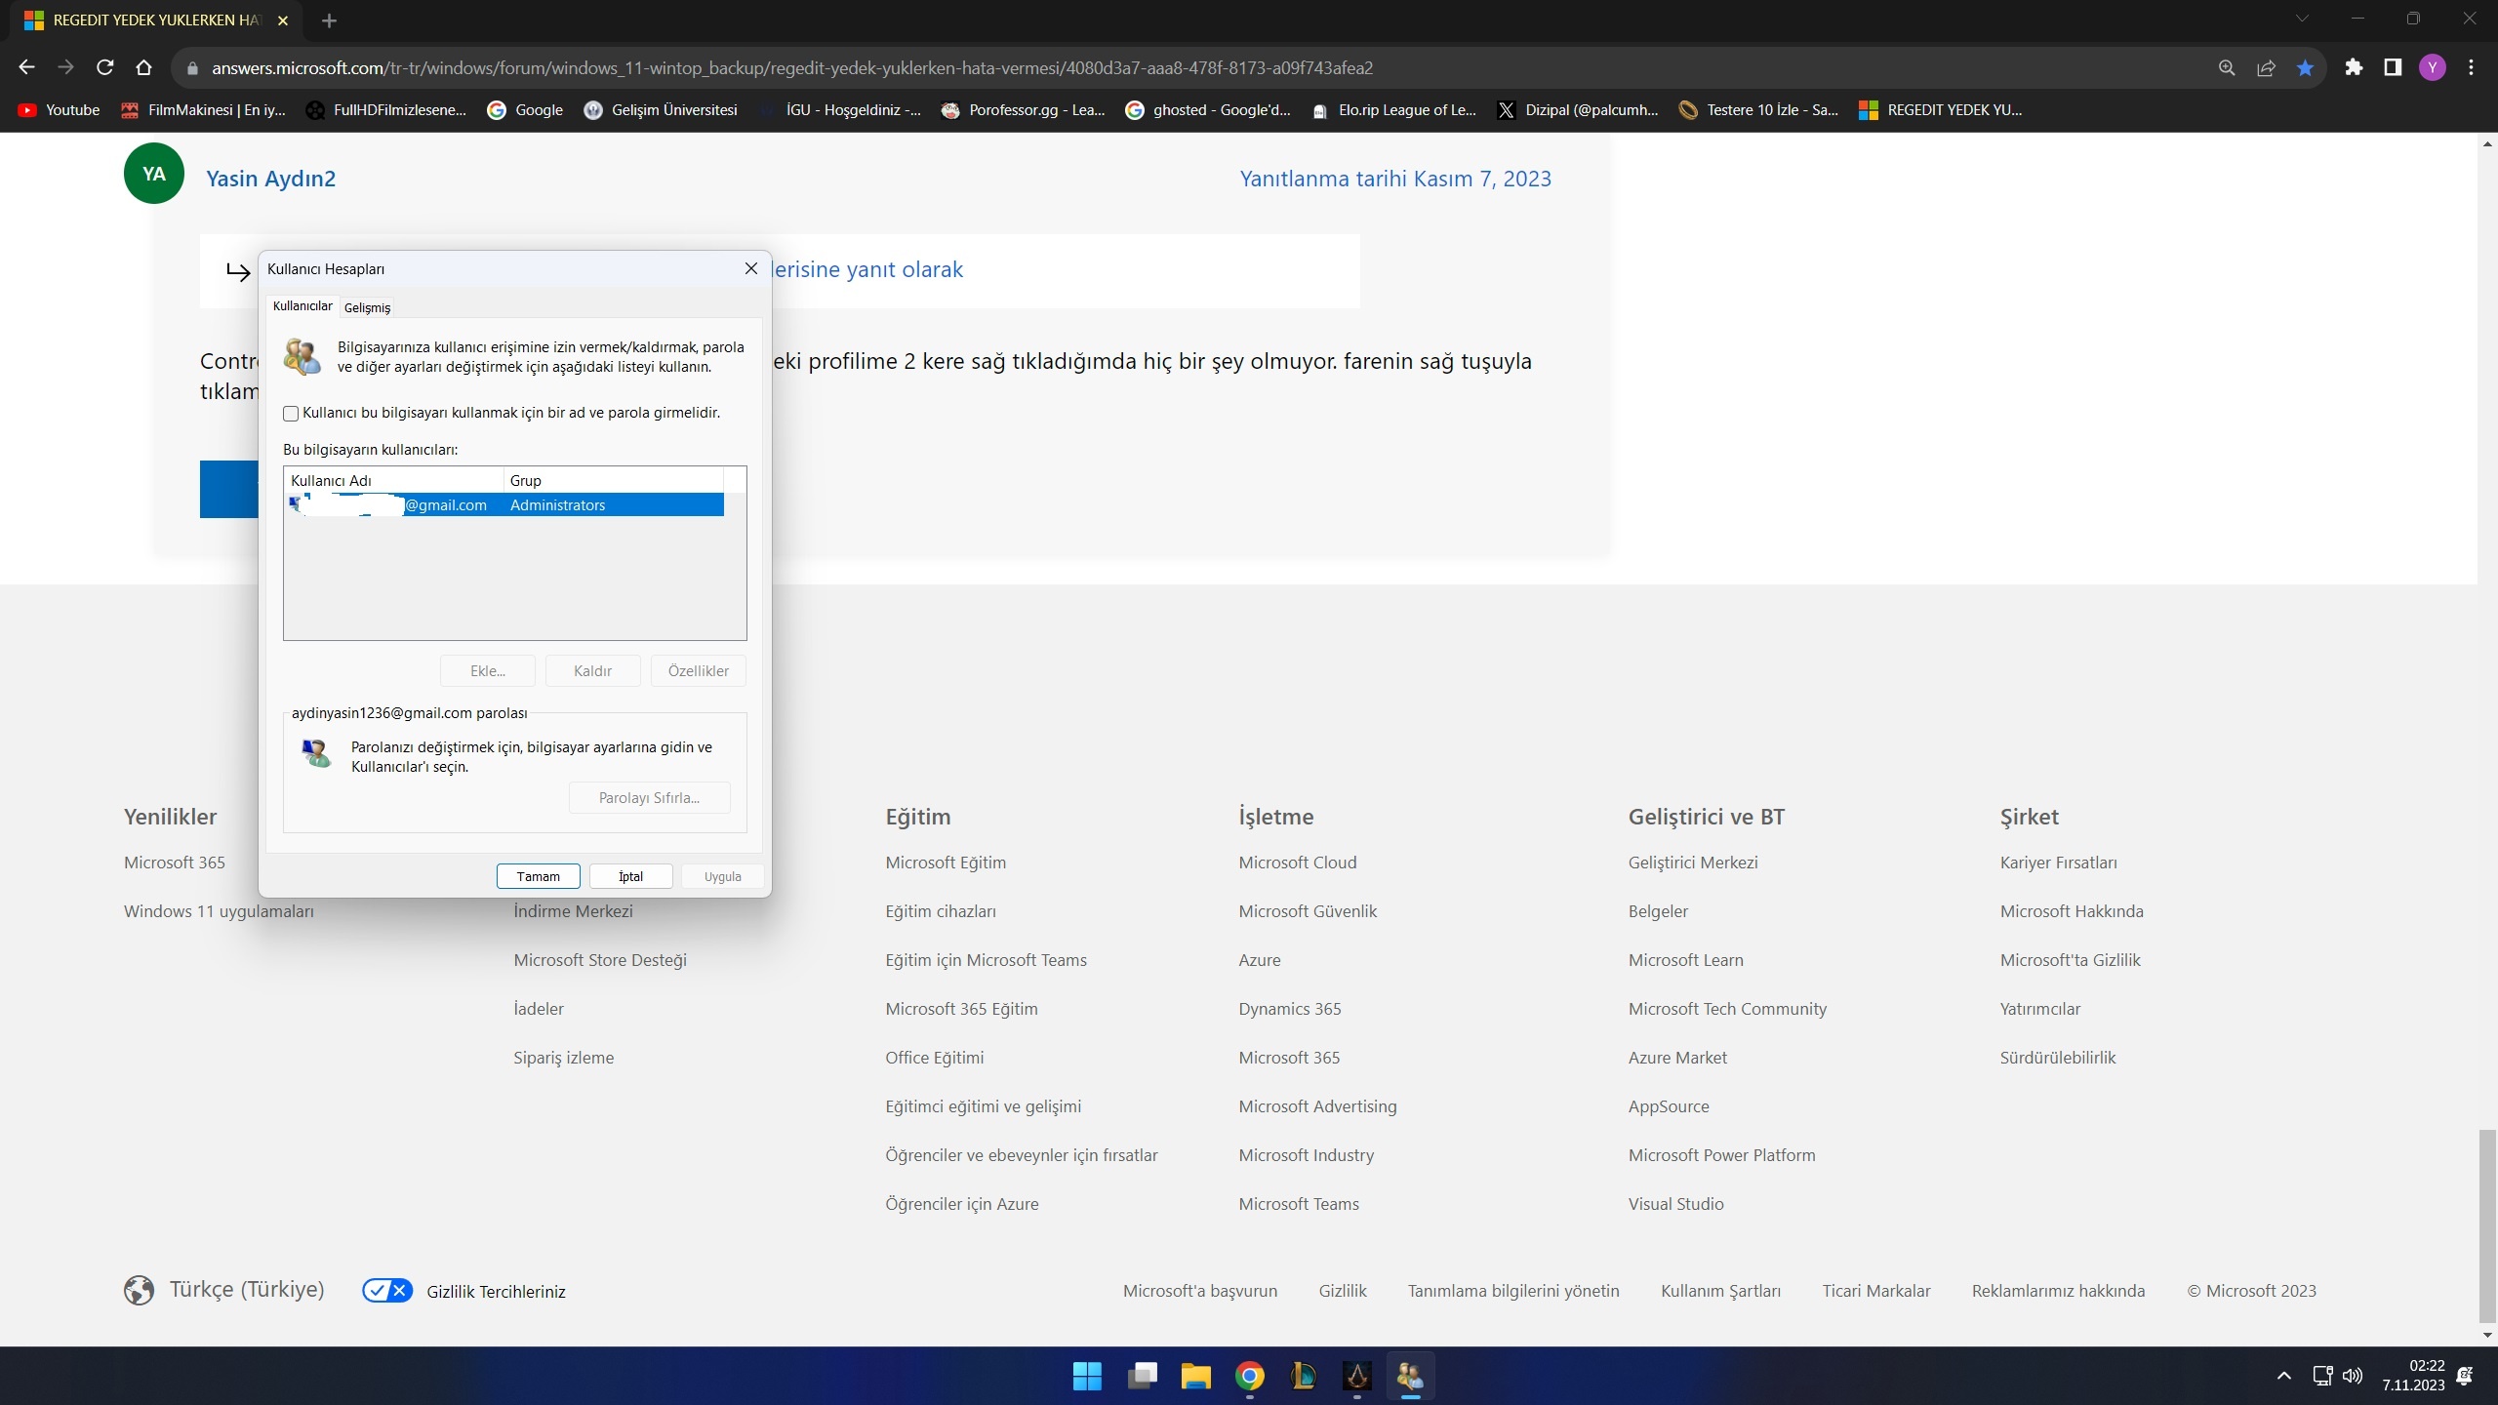Image resolution: width=2498 pixels, height=1405 pixels.
Task: Open Microsoft Eğitim link
Action: (x=946, y=863)
